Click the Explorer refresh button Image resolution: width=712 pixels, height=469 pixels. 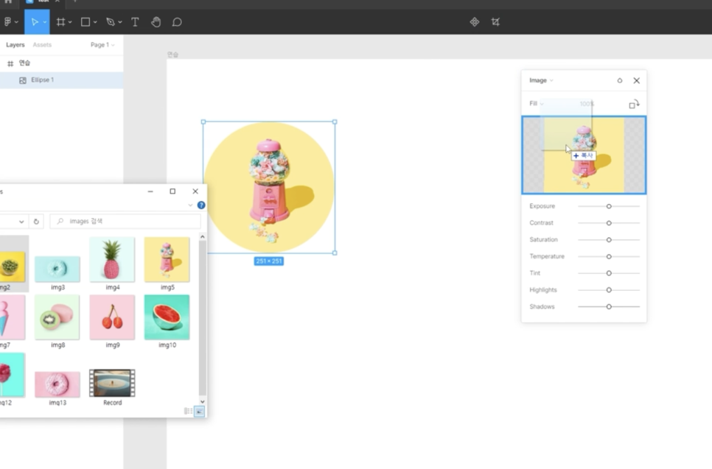tap(36, 222)
